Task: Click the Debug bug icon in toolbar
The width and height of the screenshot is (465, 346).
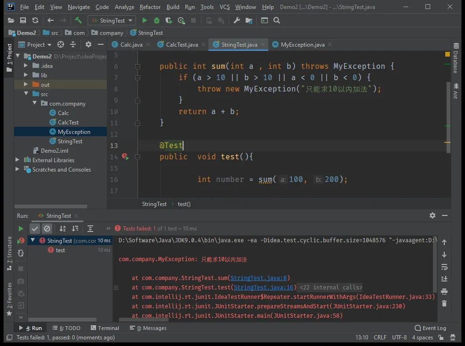Action: click(157, 21)
